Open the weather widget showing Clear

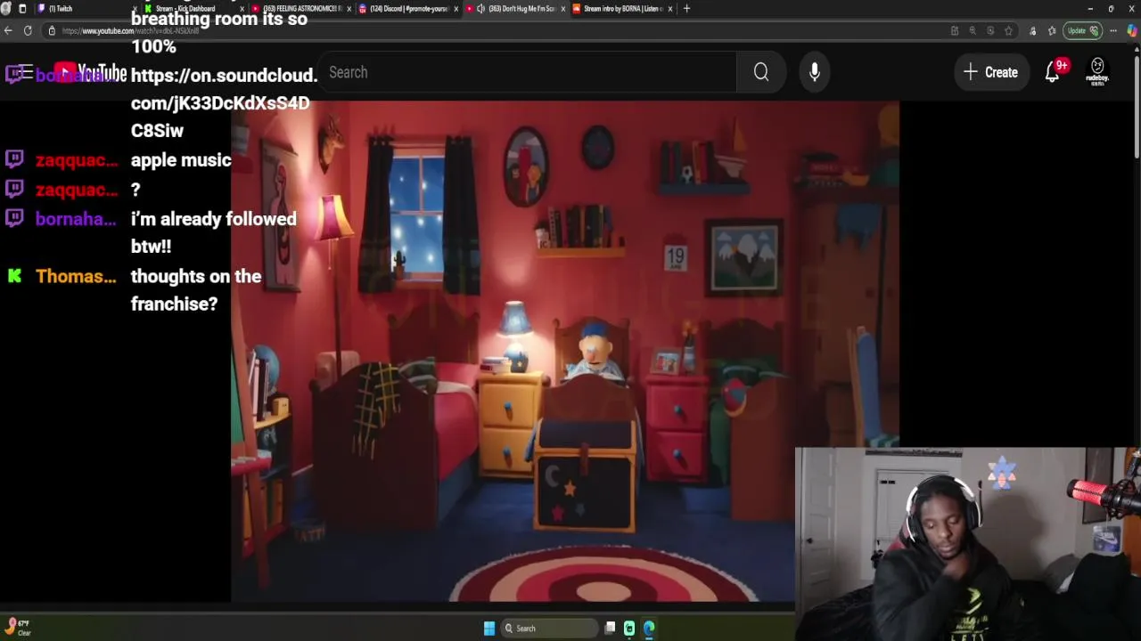(16, 628)
